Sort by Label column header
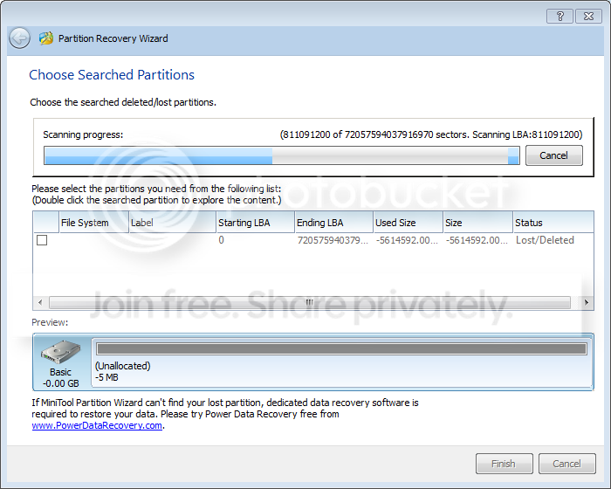Viewport: 611px width, 489px height. pyautogui.click(x=173, y=223)
